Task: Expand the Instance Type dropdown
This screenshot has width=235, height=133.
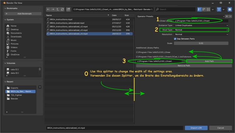Action: pyautogui.click(x=201, y=25)
